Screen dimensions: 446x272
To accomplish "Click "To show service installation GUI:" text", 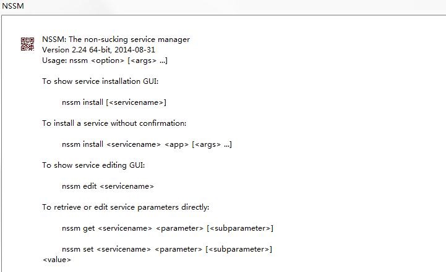I will pyautogui.click(x=100, y=81).
